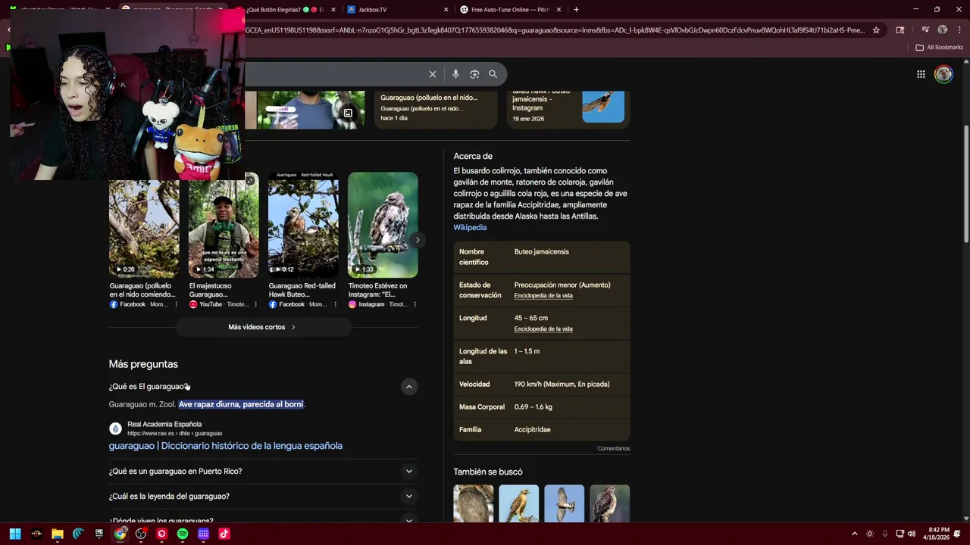The width and height of the screenshot is (970, 545).
Task: Open options for El majestuoso YouTube video
Action: [x=255, y=304]
